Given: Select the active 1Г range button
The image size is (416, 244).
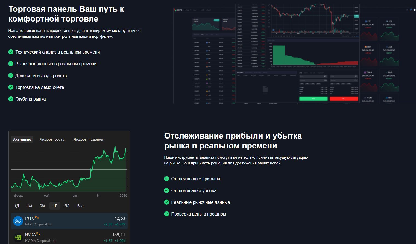Looking at the screenshot, I should pyautogui.click(x=55, y=206).
